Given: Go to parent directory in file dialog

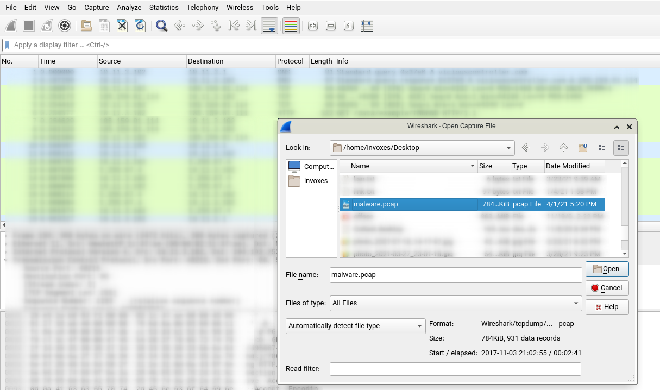Looking at the screenshot, I should click(x=563, y=148).
